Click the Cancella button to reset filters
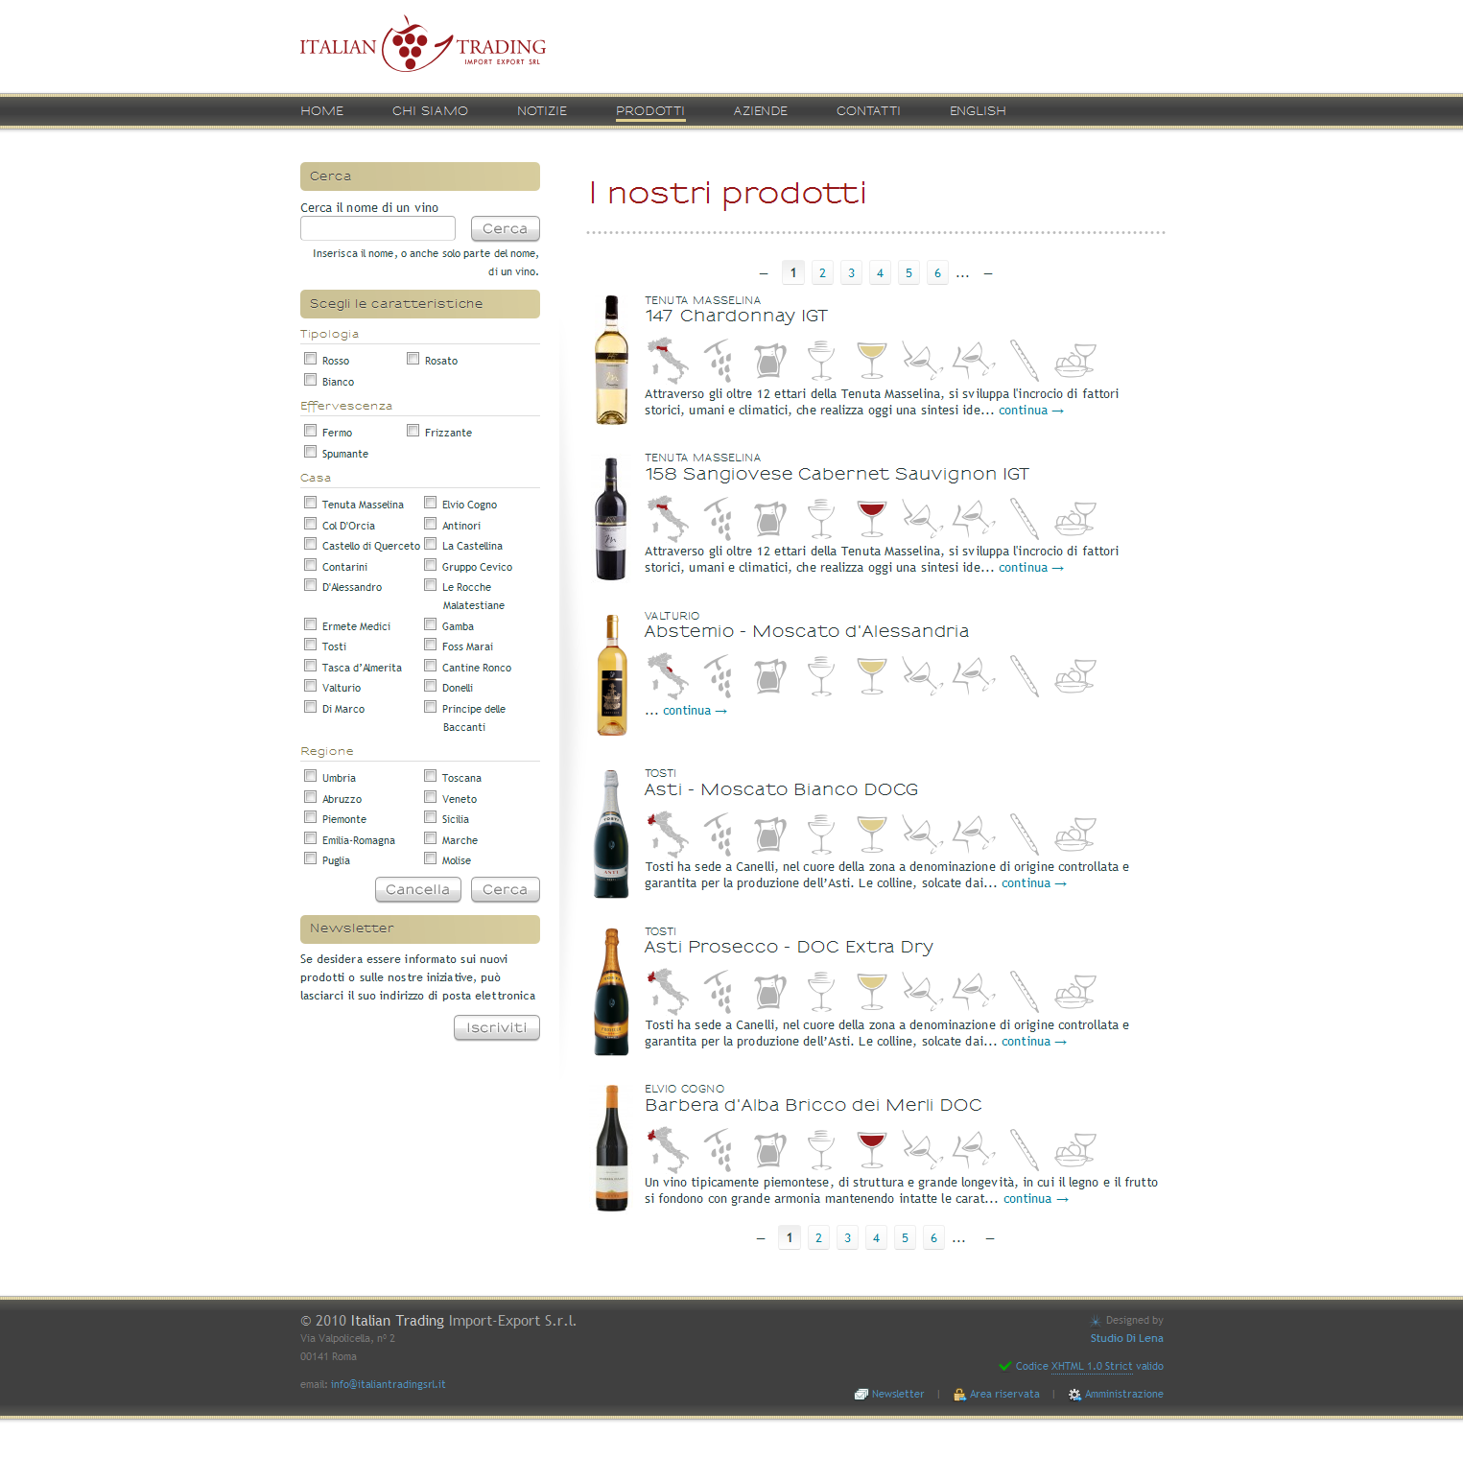Viewport: 1463px width, 1481px height. 418,889
